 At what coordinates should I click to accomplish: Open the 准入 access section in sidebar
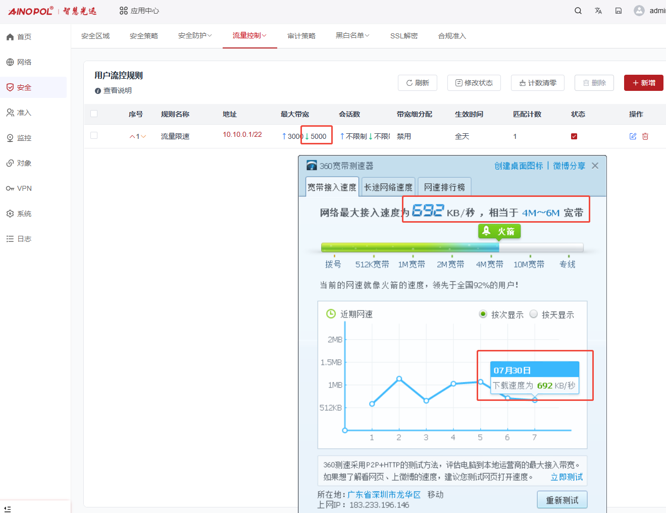(19, 113)
